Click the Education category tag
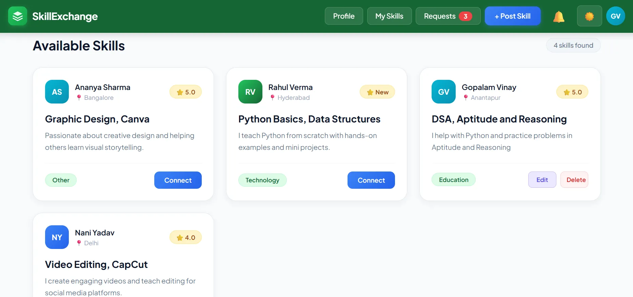The width and height of the screenshot is (633, 297). [x=454, y=180]
